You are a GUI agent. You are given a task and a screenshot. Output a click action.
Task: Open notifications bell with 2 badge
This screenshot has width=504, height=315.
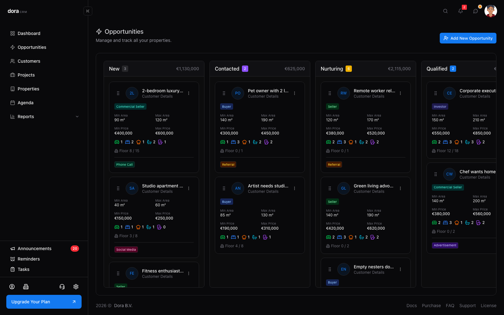click(x=461, y=11)
